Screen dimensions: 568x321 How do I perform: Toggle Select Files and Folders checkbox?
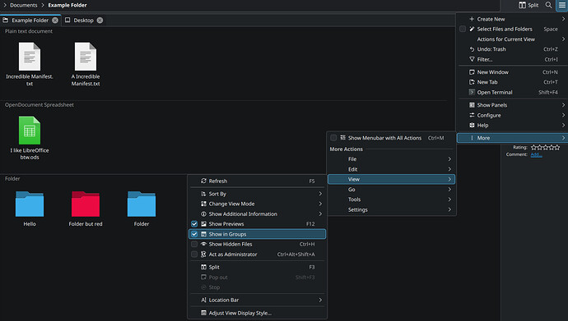tap(463, 29)
